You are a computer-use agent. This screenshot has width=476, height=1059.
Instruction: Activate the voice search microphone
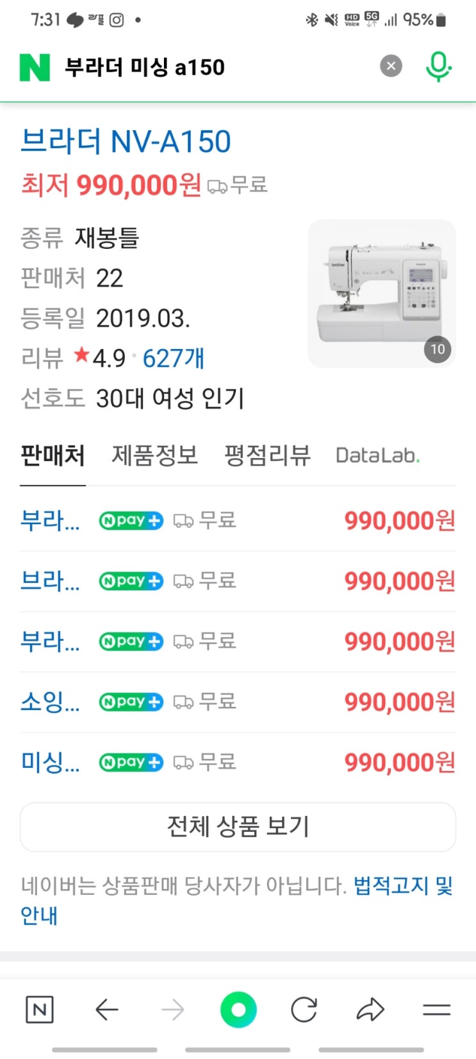pos(438,66)
